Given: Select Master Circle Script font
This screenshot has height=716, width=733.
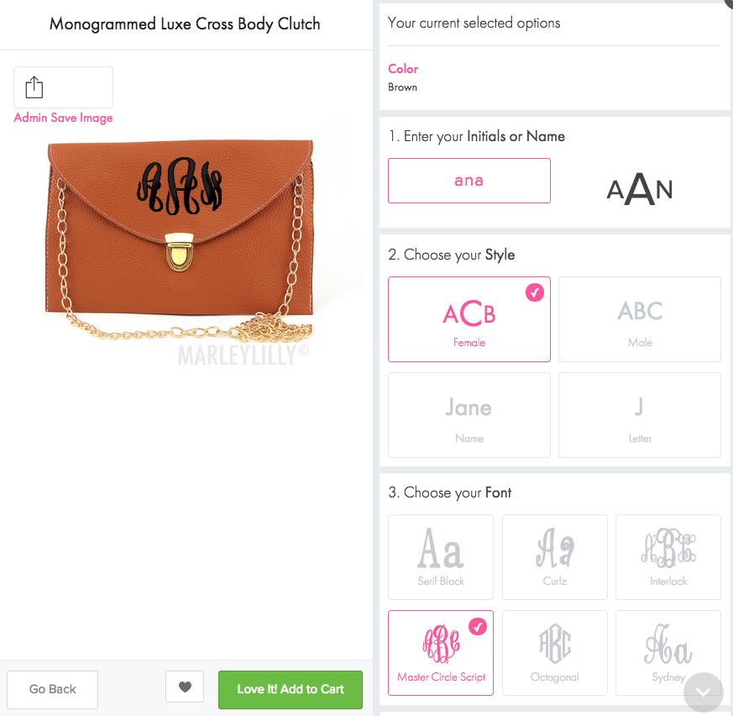Looking at the screenshot, I should point(440,652).
